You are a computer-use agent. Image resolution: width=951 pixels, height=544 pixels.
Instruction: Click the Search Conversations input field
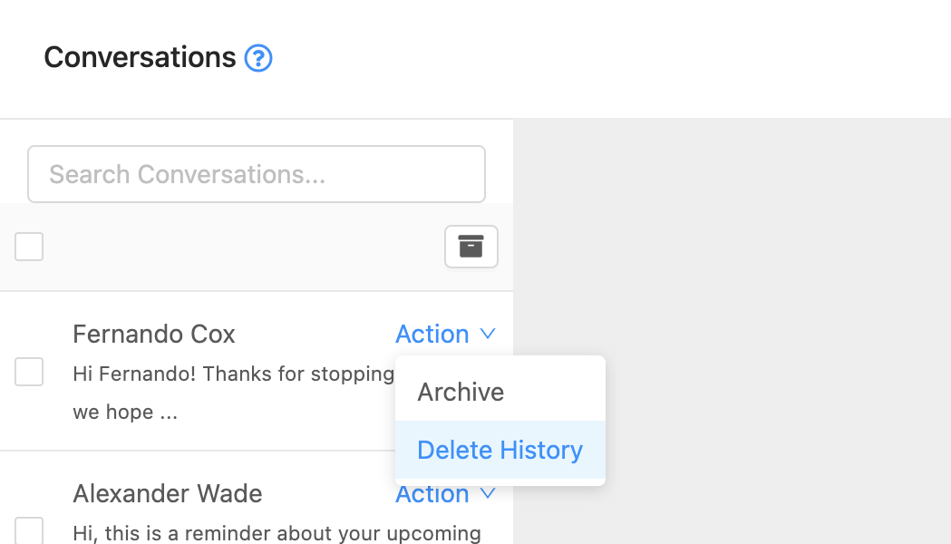[257, 174]
